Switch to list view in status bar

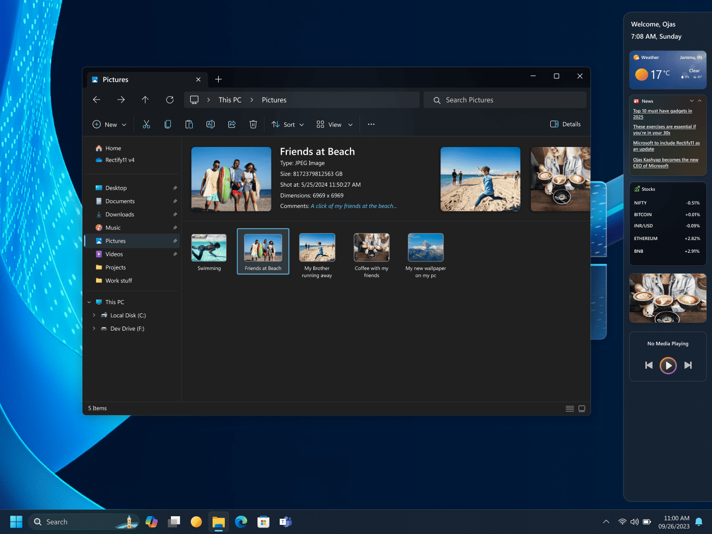coord(570,409)
